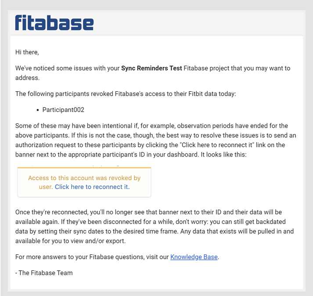
Task: Click the word 'address.' under the intro line
Action: click(x=28, y=78)
